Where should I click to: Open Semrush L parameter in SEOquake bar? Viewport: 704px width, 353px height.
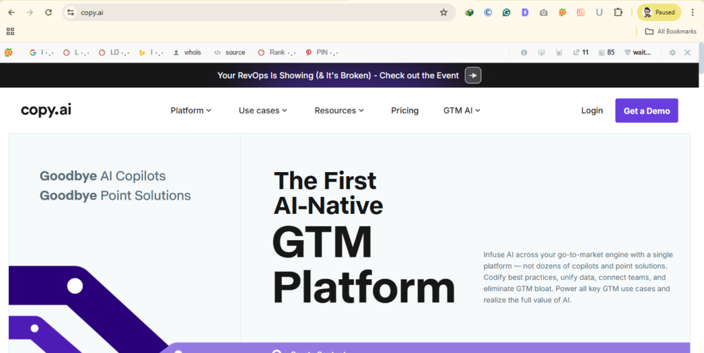click(76, 52)
